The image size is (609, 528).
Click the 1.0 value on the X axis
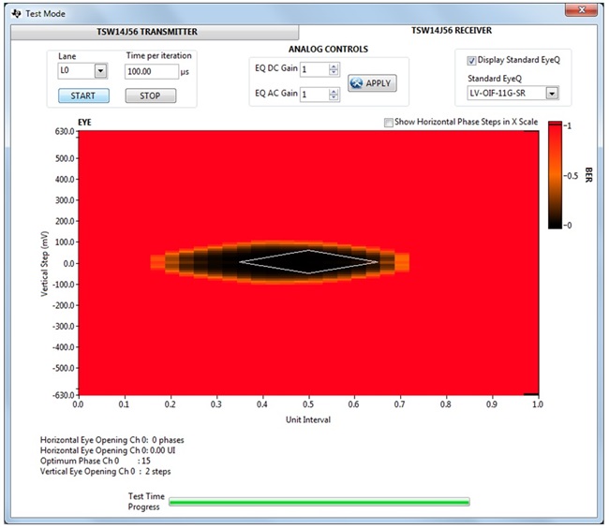point(538,404)
